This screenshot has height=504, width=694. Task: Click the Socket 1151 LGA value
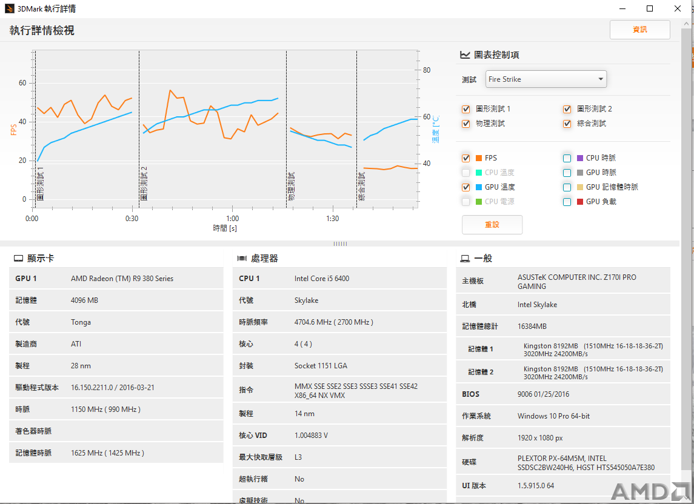(x=321, y=365)
